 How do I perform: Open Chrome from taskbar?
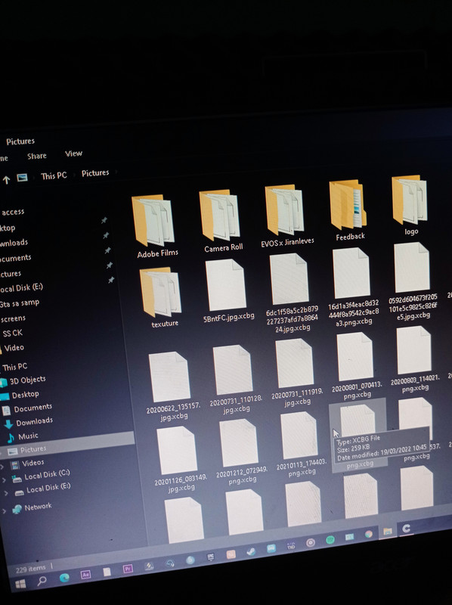click(369, 534)
